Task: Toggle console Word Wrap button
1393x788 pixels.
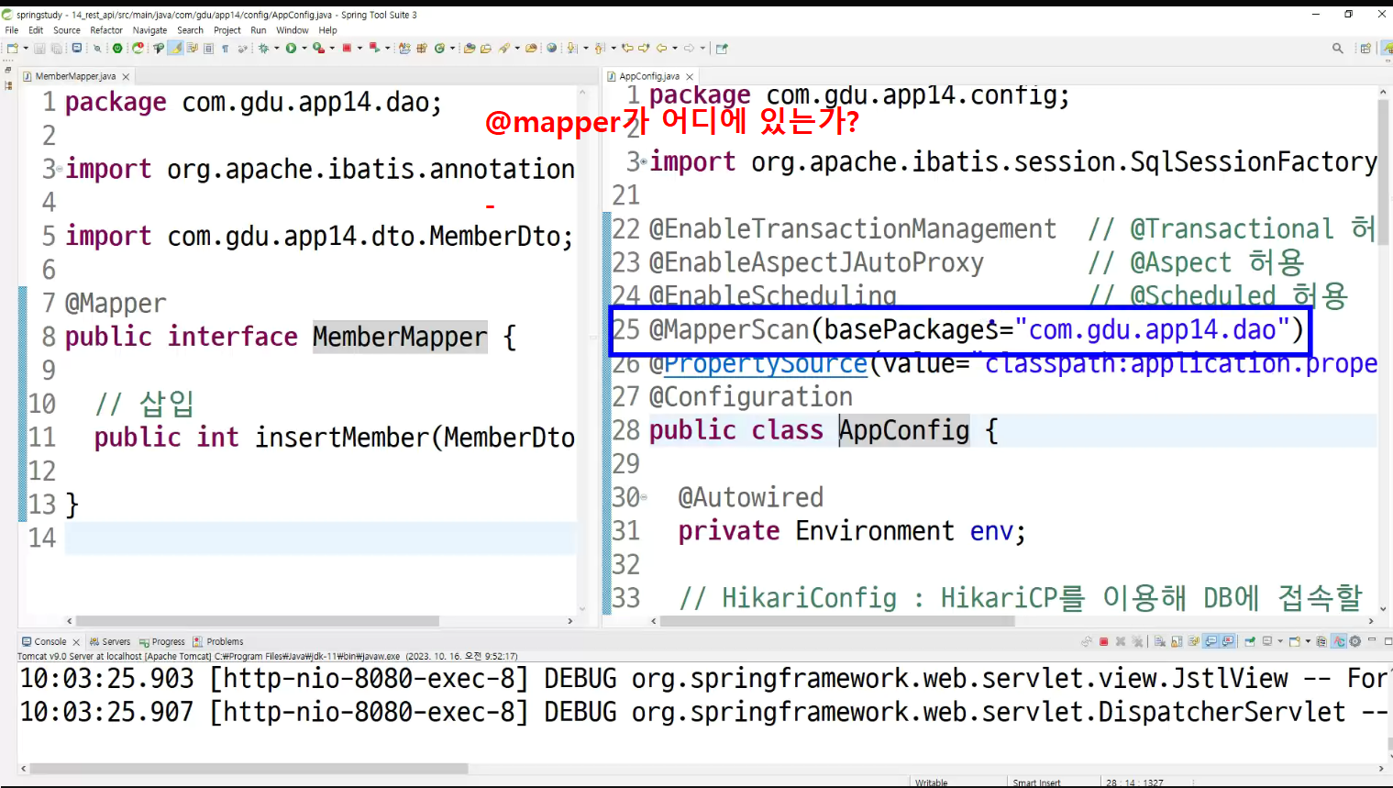Action: point(1193,641)
